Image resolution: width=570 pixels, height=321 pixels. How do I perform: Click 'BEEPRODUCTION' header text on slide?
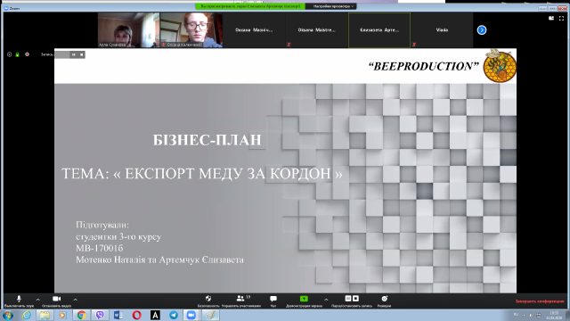click(424, 66)
